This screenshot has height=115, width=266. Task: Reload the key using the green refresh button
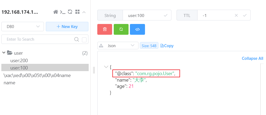(x=121, y=29)
